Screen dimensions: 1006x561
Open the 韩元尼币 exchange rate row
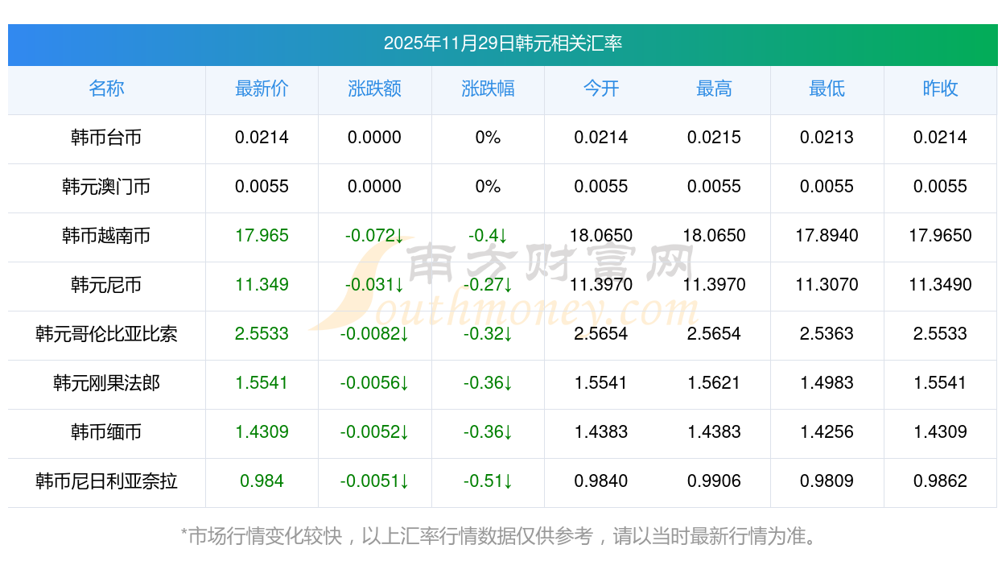coord(106,285)
